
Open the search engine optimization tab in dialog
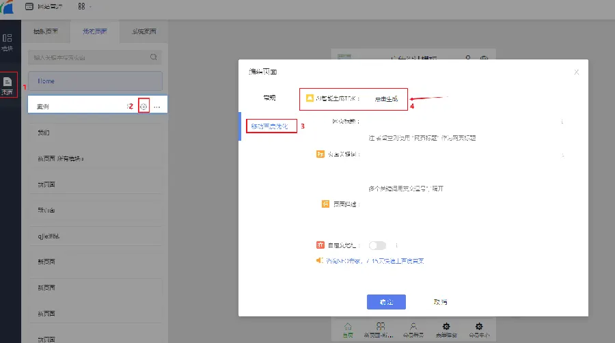click(269, 126)
